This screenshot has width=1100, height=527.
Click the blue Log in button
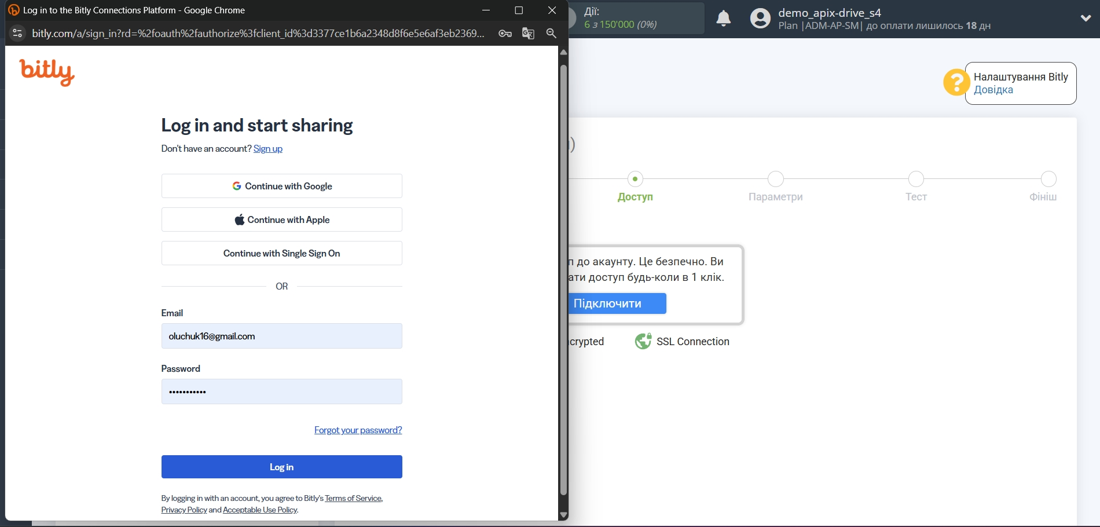282,467
